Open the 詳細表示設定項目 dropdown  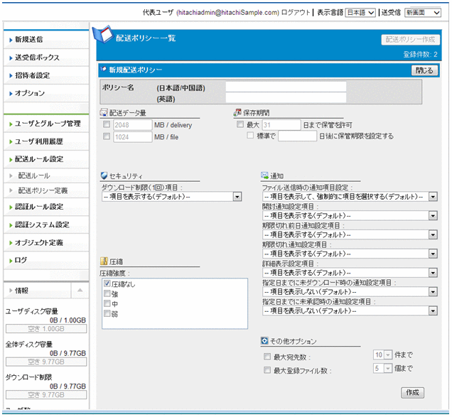(350, 273)
